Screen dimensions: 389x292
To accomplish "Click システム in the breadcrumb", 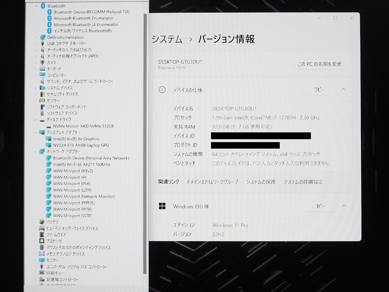I will [167, 39].
